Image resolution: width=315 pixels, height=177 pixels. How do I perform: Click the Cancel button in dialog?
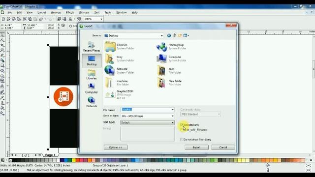(x=223, y=147)
